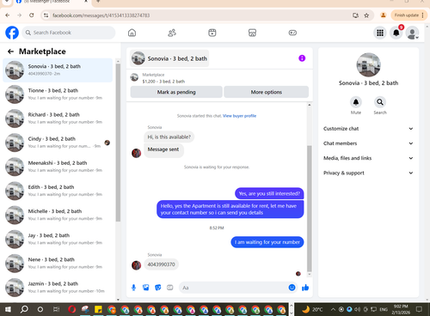Click the Search Facebook field
Image resolution: width=430 pixels, height=316 pixels.
click(69, 33)
